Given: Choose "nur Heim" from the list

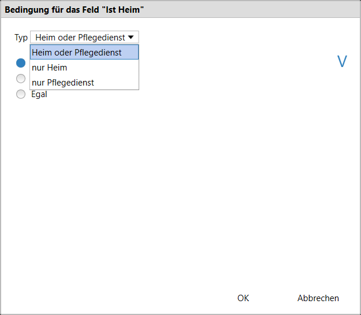Looking at the screenshot, I should tap(50, 68).
